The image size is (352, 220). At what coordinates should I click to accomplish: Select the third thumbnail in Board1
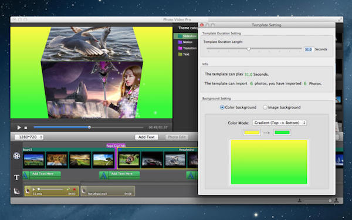pos(80,160)
